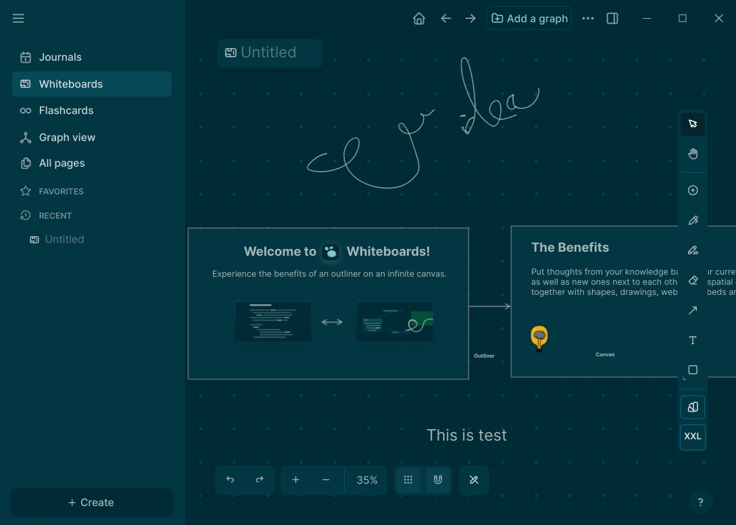Toggle snap to grid
The width and height of the screenshot is (736, 525).
pyautogui.click(x=408, y=480)
